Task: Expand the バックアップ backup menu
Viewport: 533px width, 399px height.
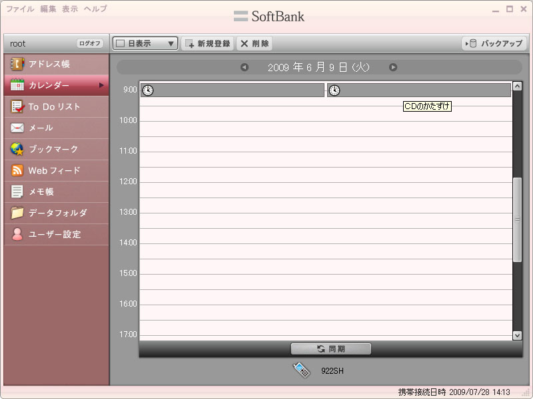Action: [494, 44]
